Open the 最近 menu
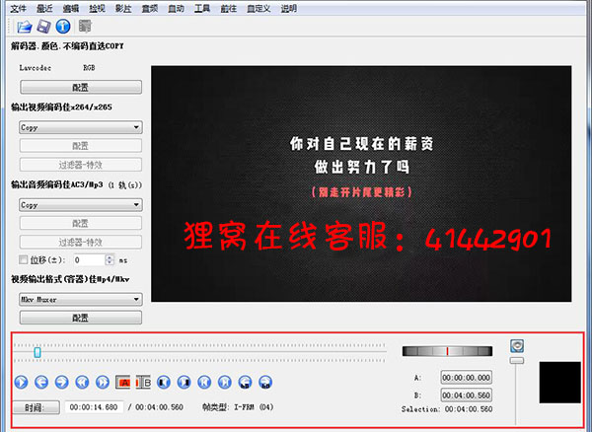592x432 pixels. [44, 8]
